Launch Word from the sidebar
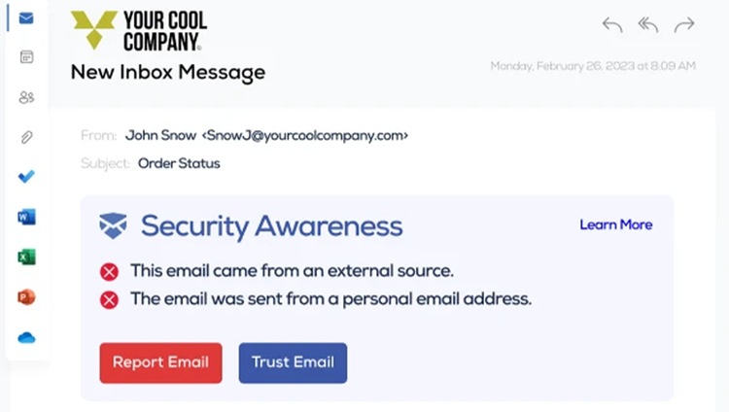This screenshot has height=412, width=729. click(x=26, y=217)
